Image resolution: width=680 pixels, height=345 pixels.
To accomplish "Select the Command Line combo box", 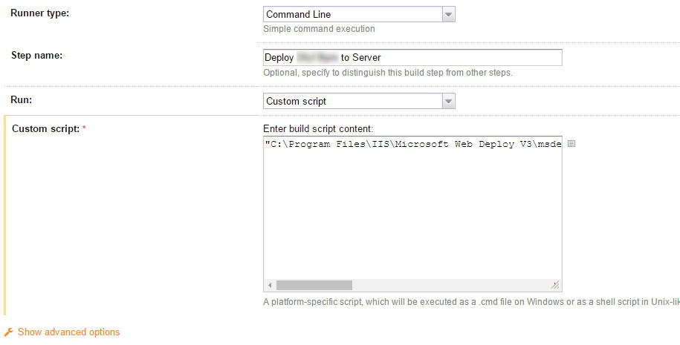I will pos(352,14).
